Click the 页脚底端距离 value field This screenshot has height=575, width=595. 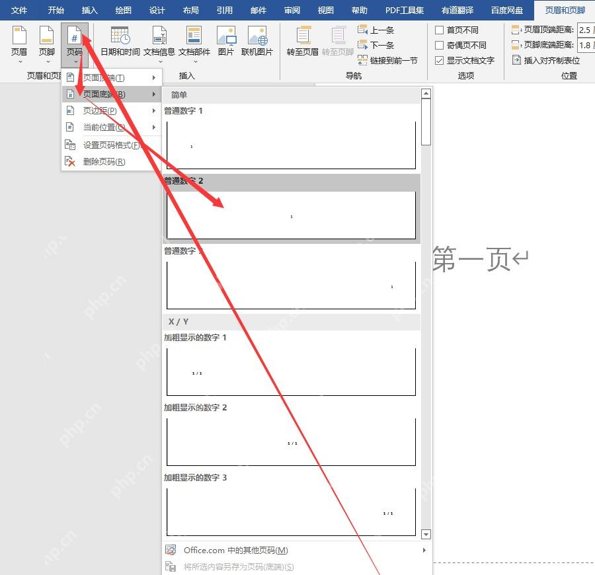pos(586,45)
